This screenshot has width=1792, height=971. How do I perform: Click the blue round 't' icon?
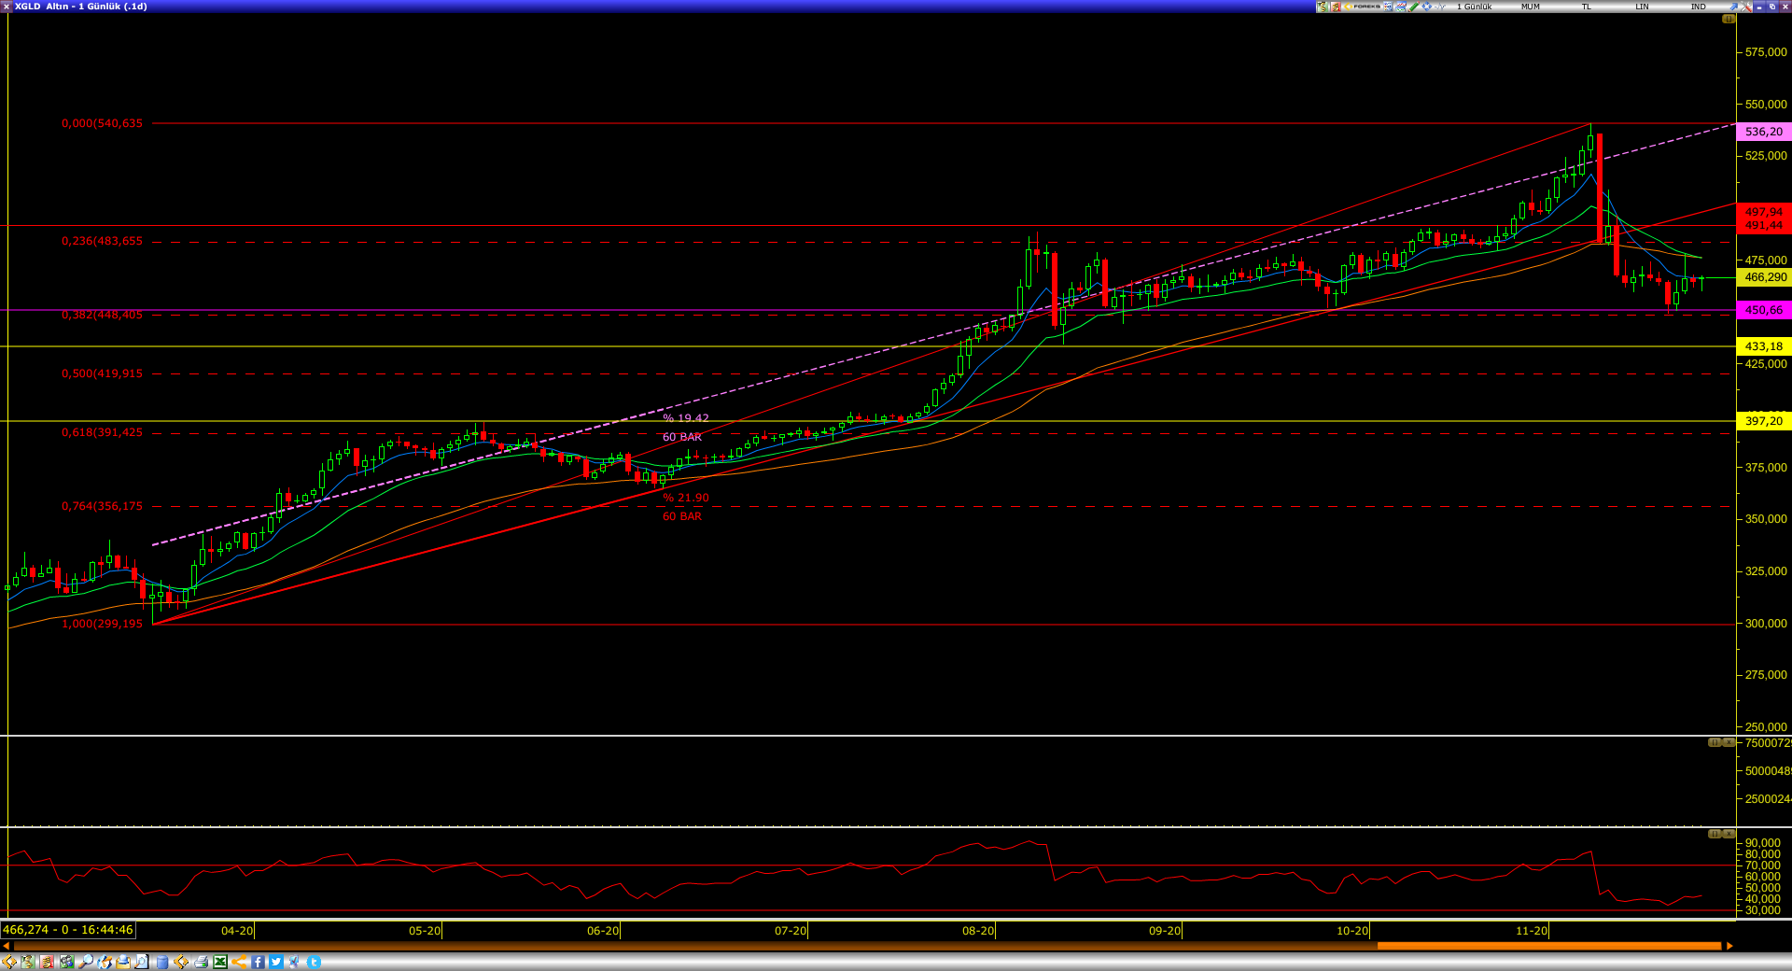314,962
